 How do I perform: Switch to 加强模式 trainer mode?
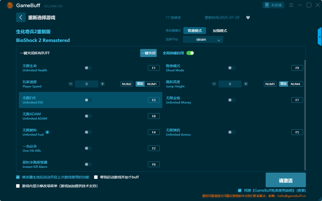pyautogui.click(x=220, y=31)
